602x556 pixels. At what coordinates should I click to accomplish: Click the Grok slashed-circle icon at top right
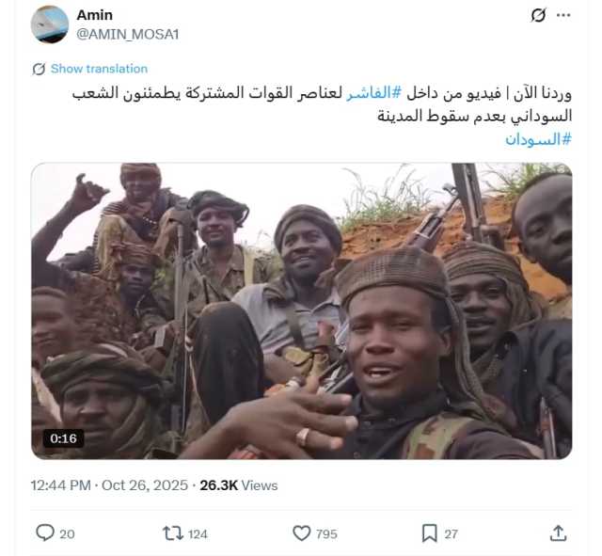point(538,15)
